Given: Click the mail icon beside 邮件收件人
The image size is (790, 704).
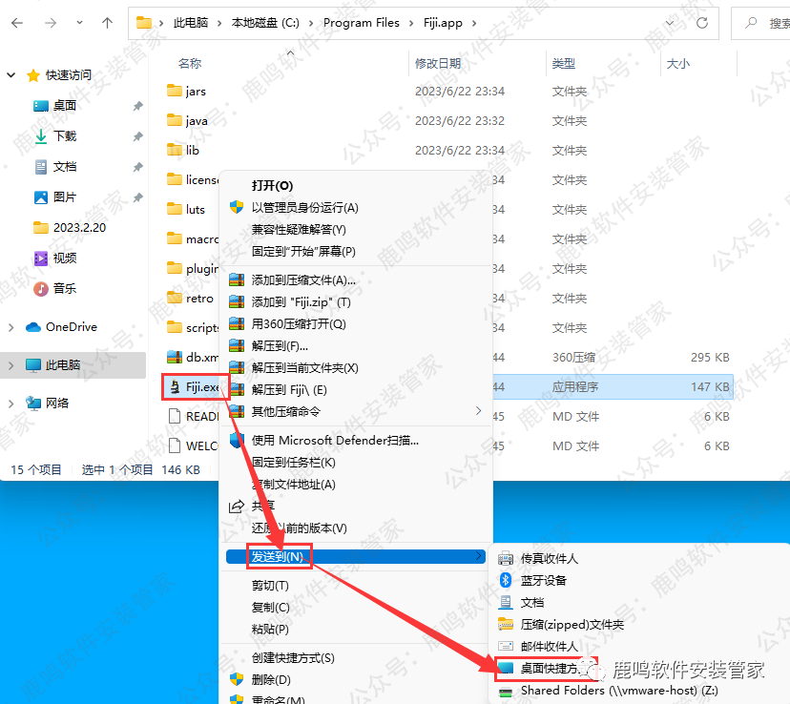Looking at the screenshot, I should pyautogui.click(x=507, y=646).
